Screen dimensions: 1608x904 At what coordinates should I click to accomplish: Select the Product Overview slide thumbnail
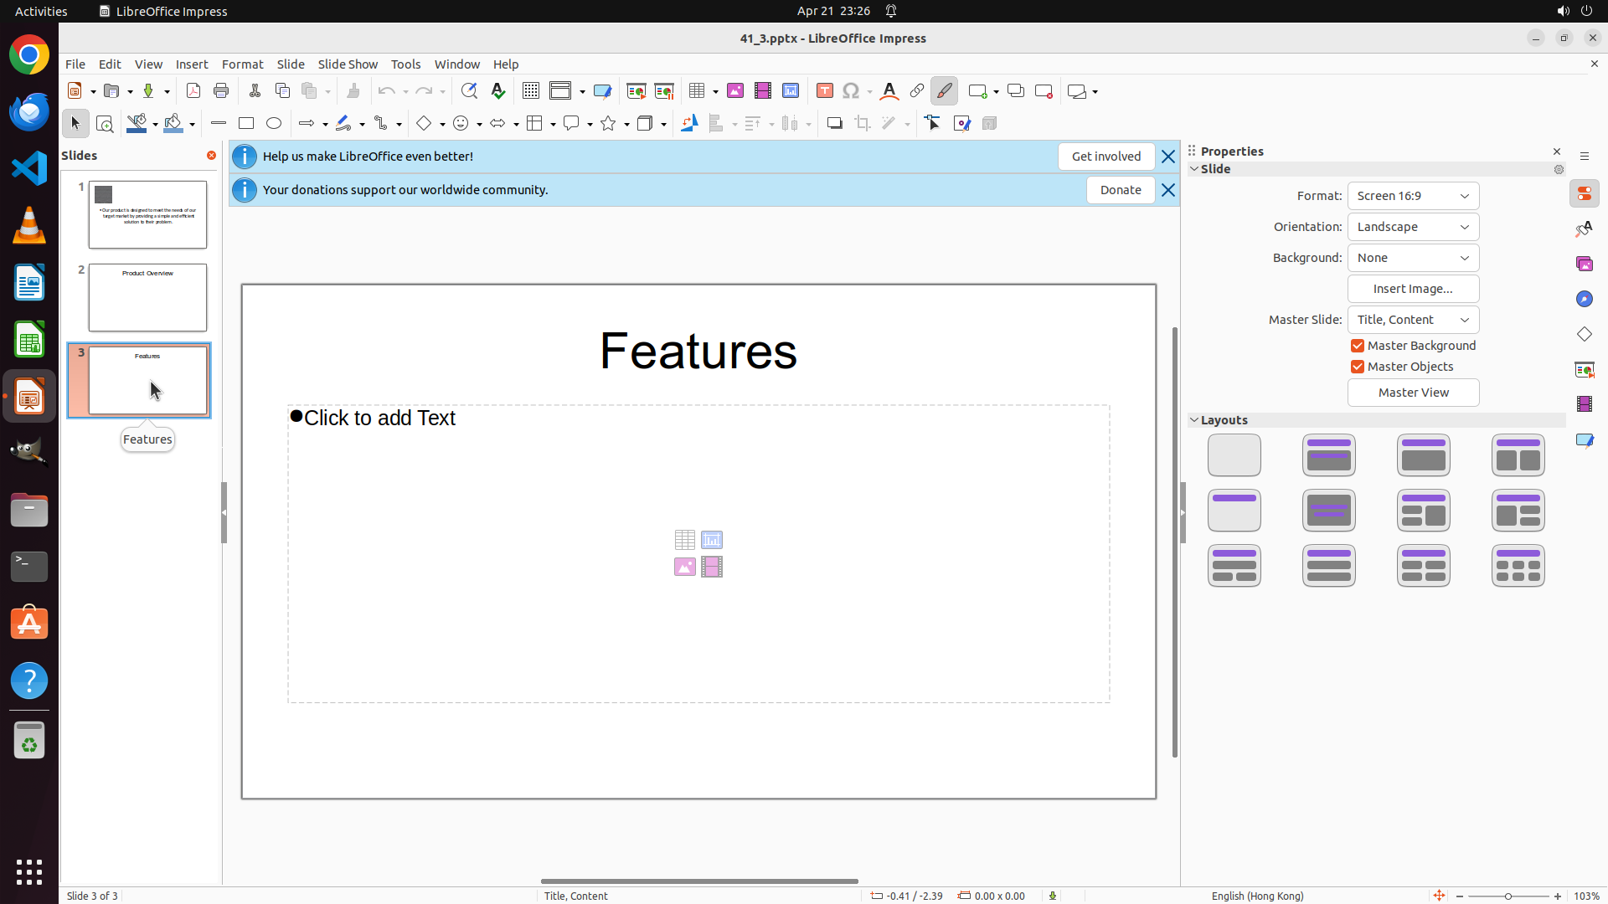[x=147, y=298]
